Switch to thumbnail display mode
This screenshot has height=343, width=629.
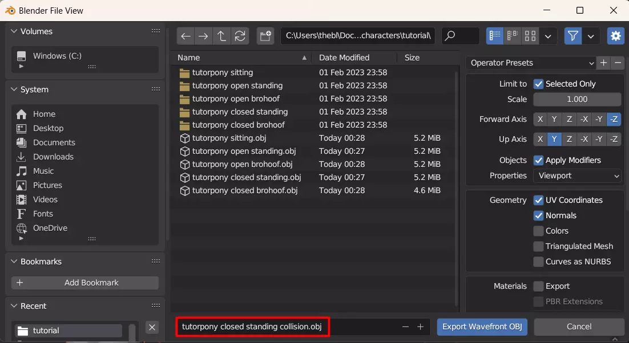[530, 36]
